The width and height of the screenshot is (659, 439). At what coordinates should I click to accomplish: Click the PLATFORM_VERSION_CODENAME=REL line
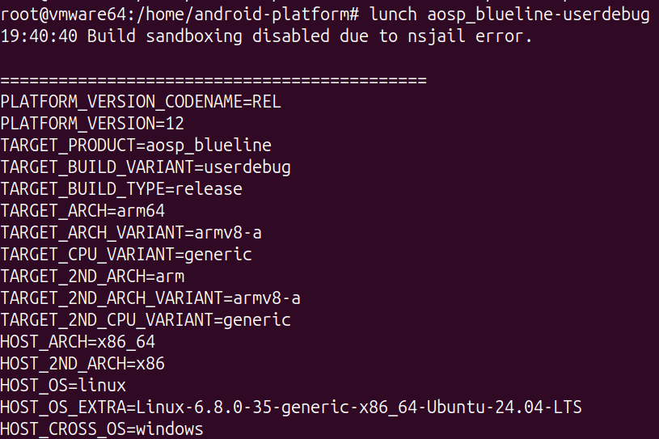pos(141,102)
